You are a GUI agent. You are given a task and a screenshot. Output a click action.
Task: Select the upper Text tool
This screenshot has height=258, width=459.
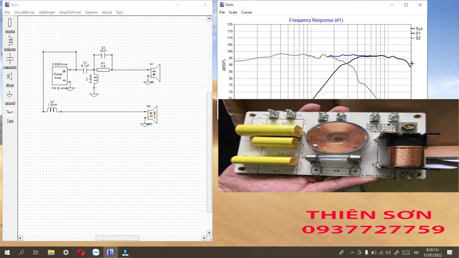pyautogui.click(x=10, y=112)
